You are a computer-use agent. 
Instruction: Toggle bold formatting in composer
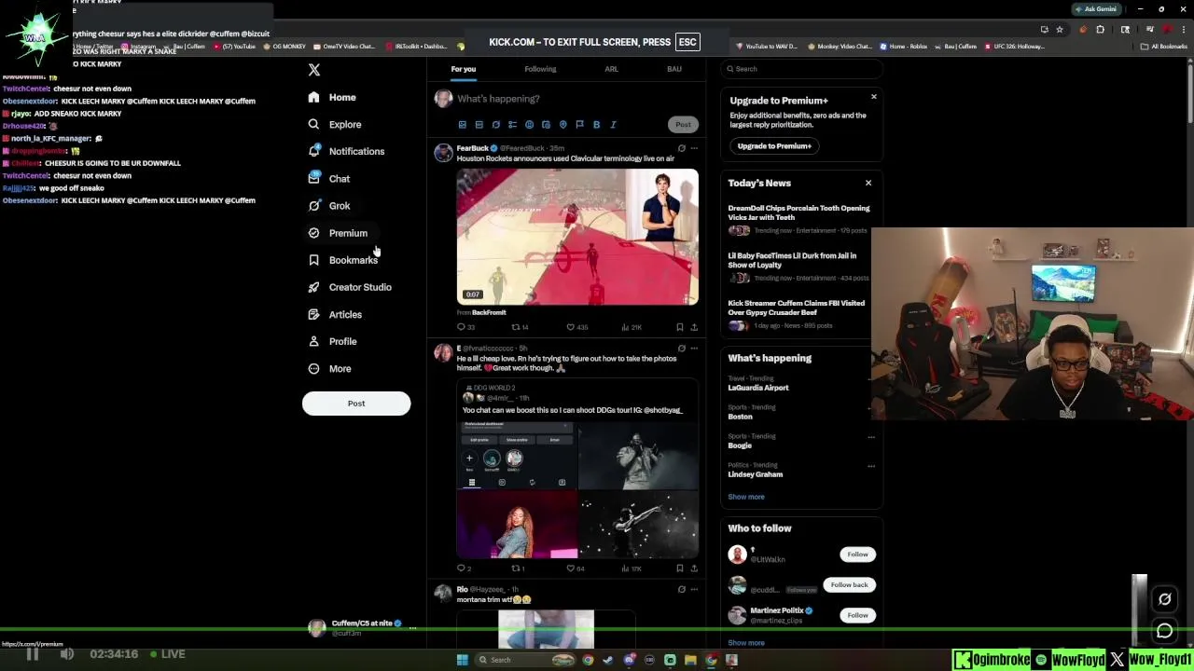pos(596,125)
